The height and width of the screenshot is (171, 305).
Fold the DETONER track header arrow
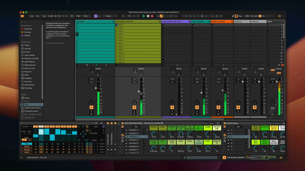click(113, 21)
